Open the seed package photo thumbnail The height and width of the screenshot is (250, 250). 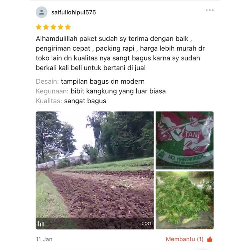point(185,140)
